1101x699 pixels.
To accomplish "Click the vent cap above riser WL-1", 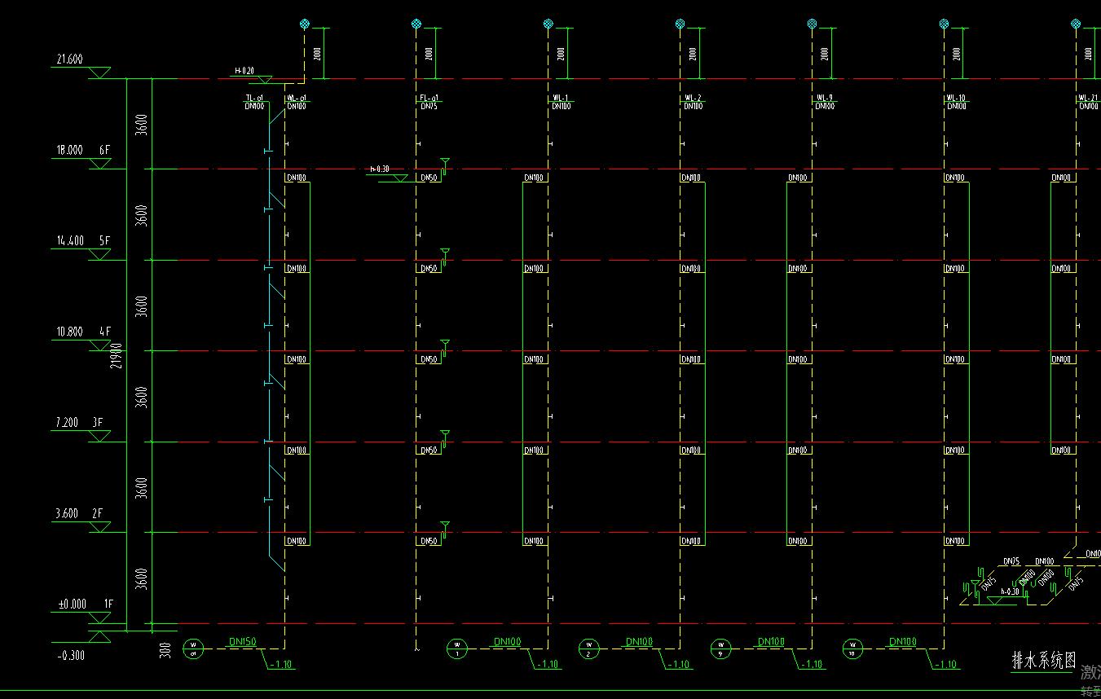I will [548, 24].
